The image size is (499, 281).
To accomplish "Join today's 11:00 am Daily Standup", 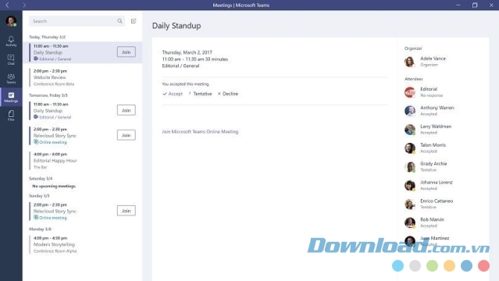I will click(x=126, y=52).
